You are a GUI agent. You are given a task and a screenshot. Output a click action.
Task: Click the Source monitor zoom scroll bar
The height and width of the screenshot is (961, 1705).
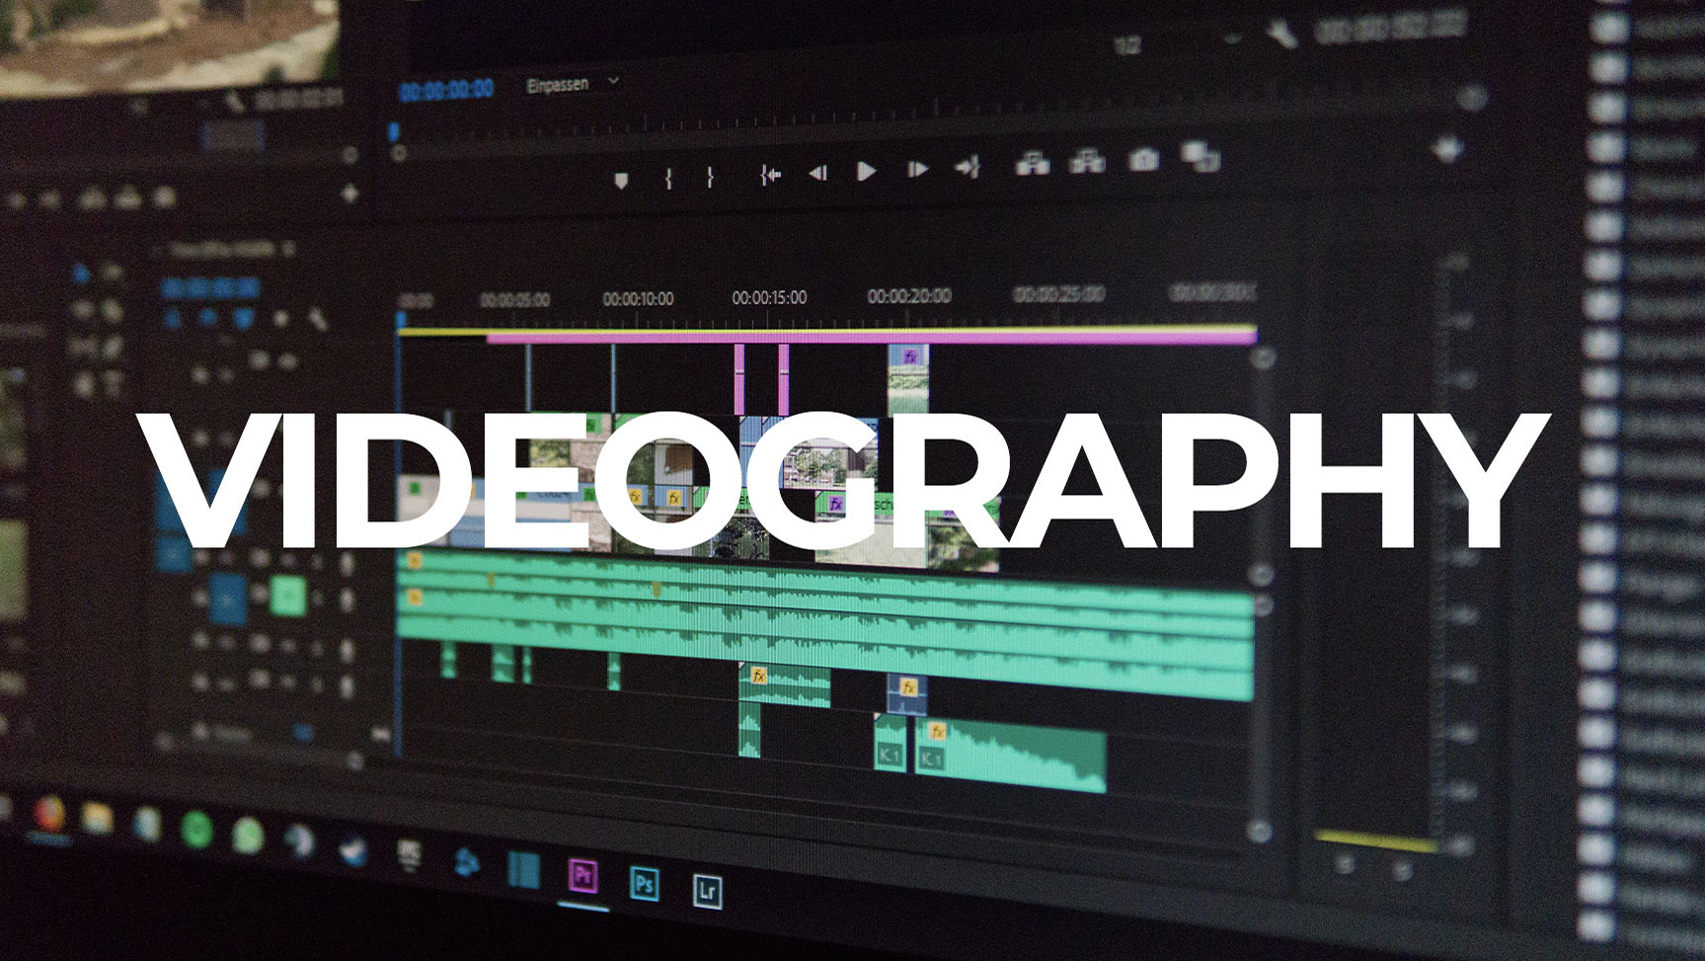coord(233,136)
